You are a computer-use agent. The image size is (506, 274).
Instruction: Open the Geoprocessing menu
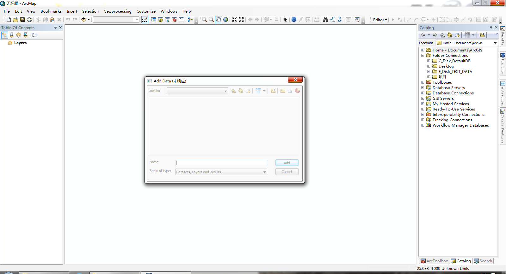click(x=118, y=11)
